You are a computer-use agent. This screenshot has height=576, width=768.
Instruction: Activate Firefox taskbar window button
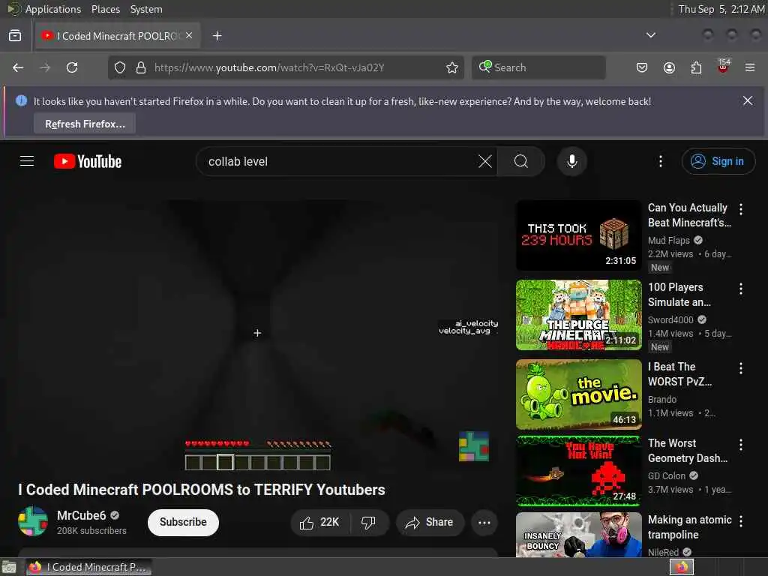(88, 567)
